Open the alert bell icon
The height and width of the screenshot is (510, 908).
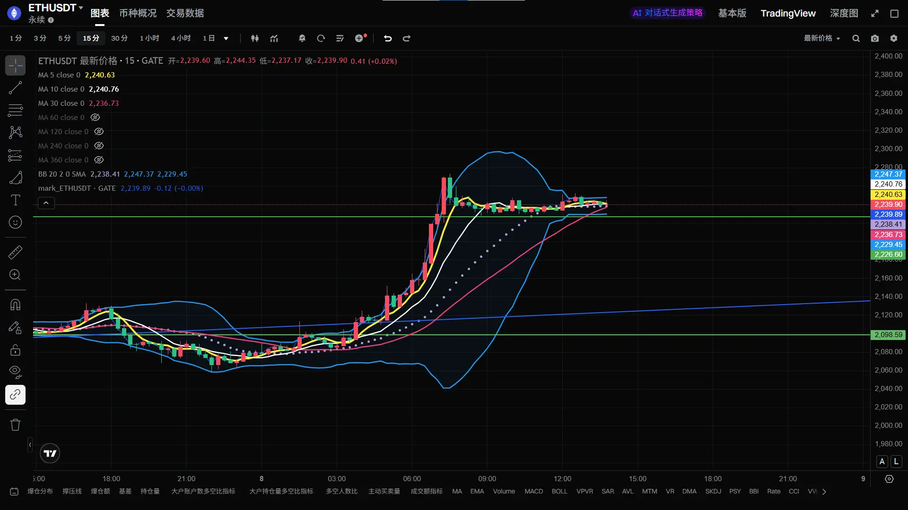pyautogui.click(x=302, y=38)
